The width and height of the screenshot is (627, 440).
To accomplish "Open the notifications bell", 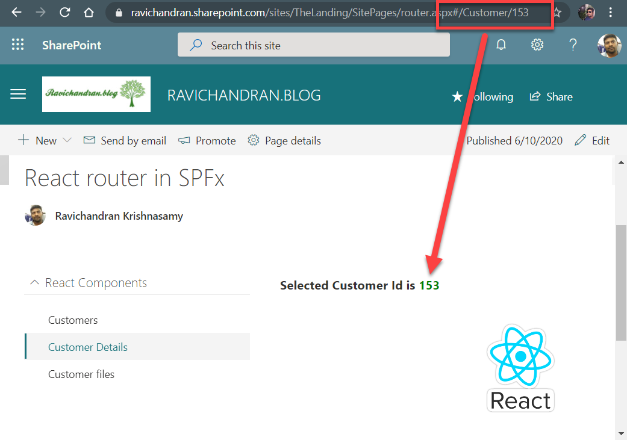I will (501, 45).
